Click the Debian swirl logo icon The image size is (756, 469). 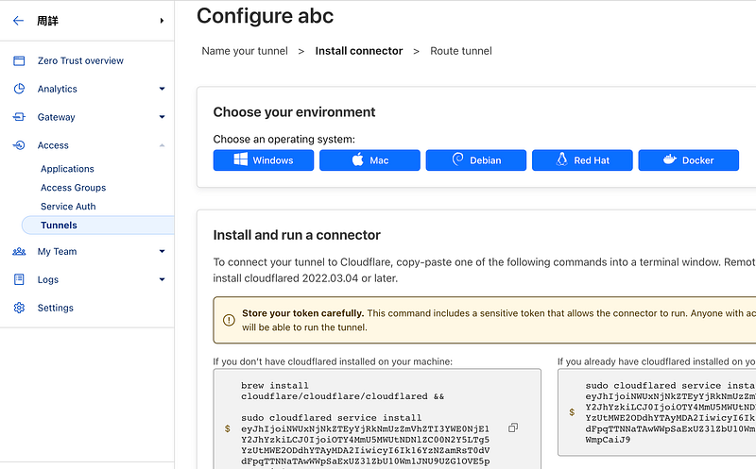click(457, 159)
